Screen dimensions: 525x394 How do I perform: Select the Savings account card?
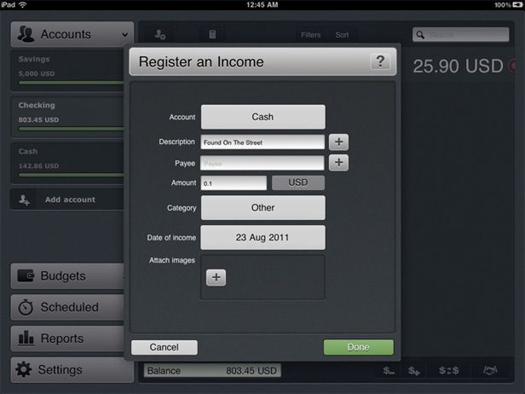coord(67,70)
